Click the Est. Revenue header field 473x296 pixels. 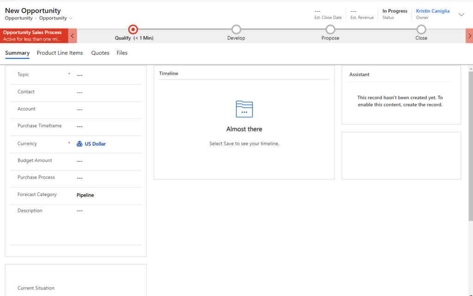click(362, 14)
